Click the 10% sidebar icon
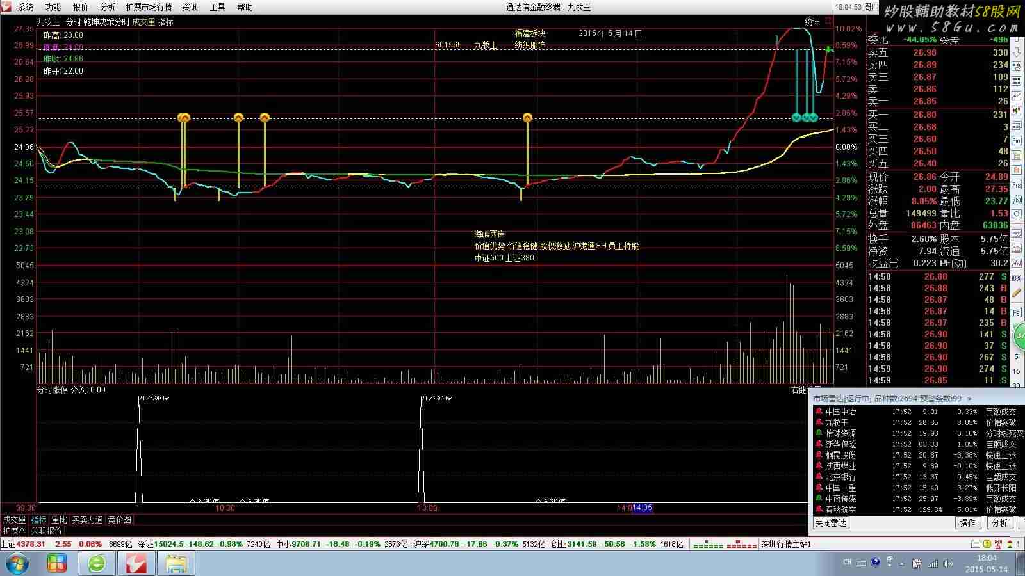Image resolution: width=1025 pixels, height=576 pixels. [1016, 278]
